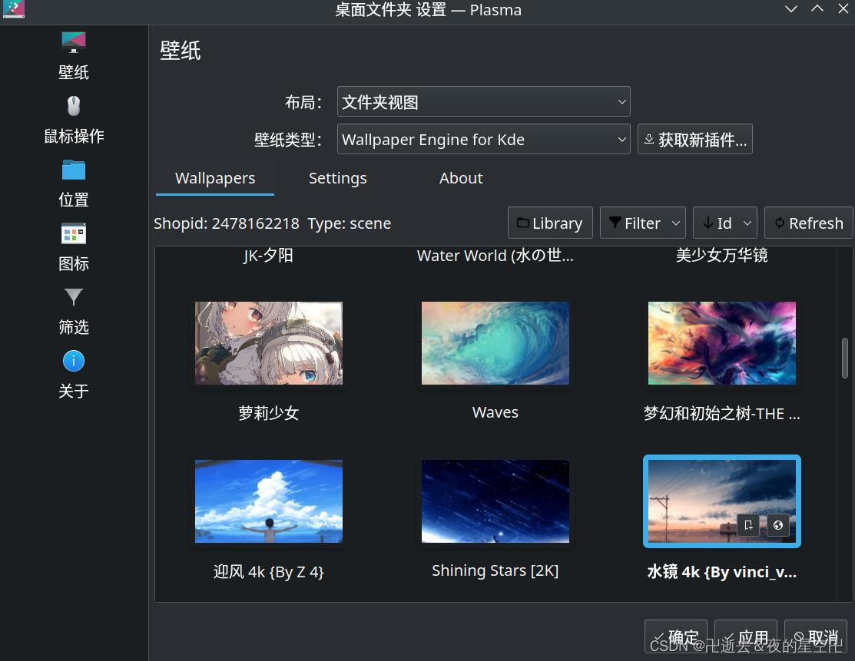Open the Id sort order dropdown
This screenshot has height=661, width=855.
click(723, 223)
